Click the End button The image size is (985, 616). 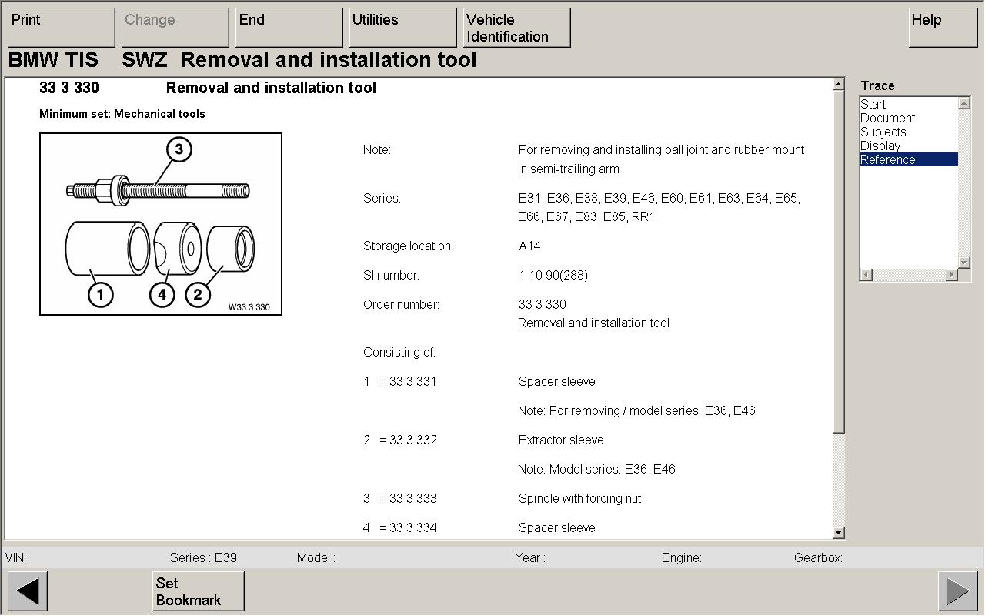(289, 28)
